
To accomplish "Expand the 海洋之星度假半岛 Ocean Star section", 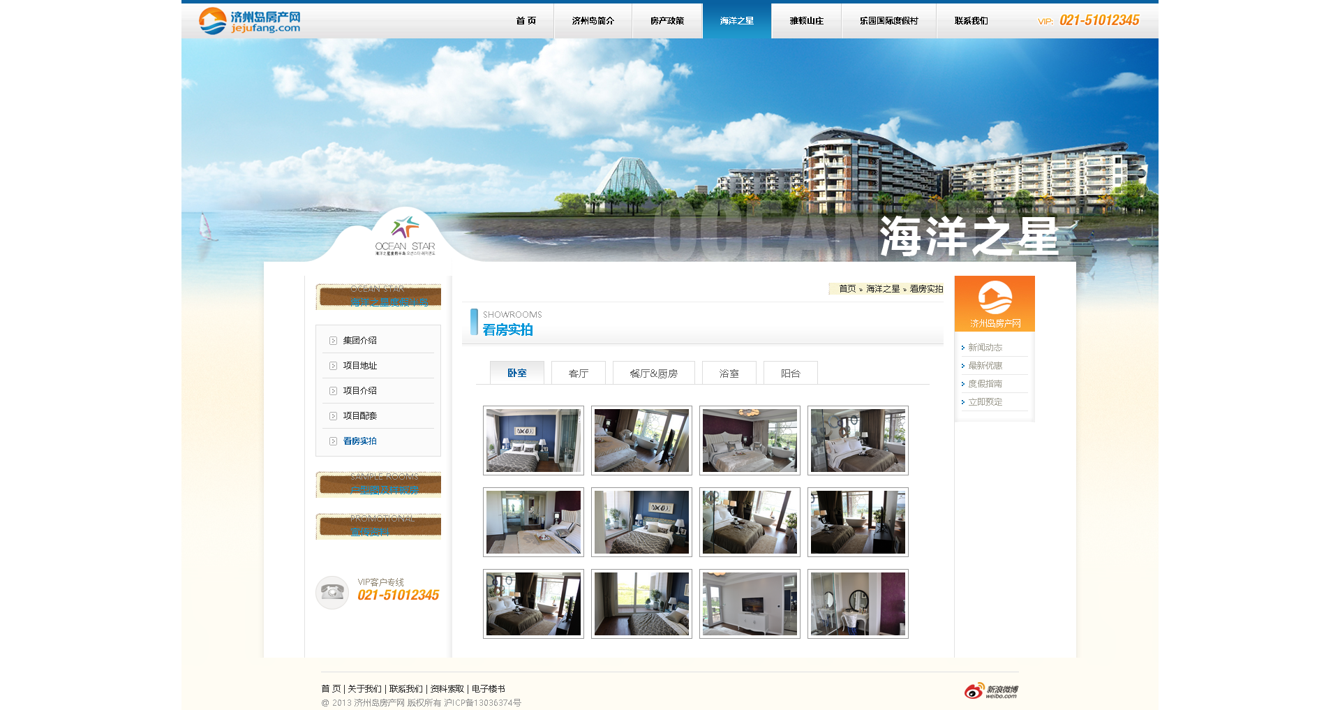I will (x=378, y=296).
